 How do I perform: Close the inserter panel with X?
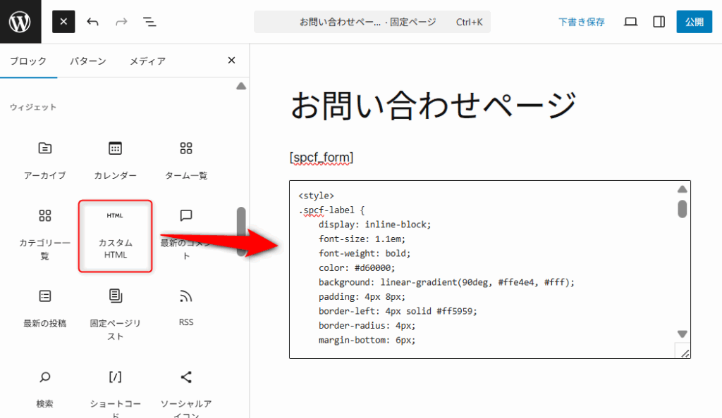(x=231, y=61)
